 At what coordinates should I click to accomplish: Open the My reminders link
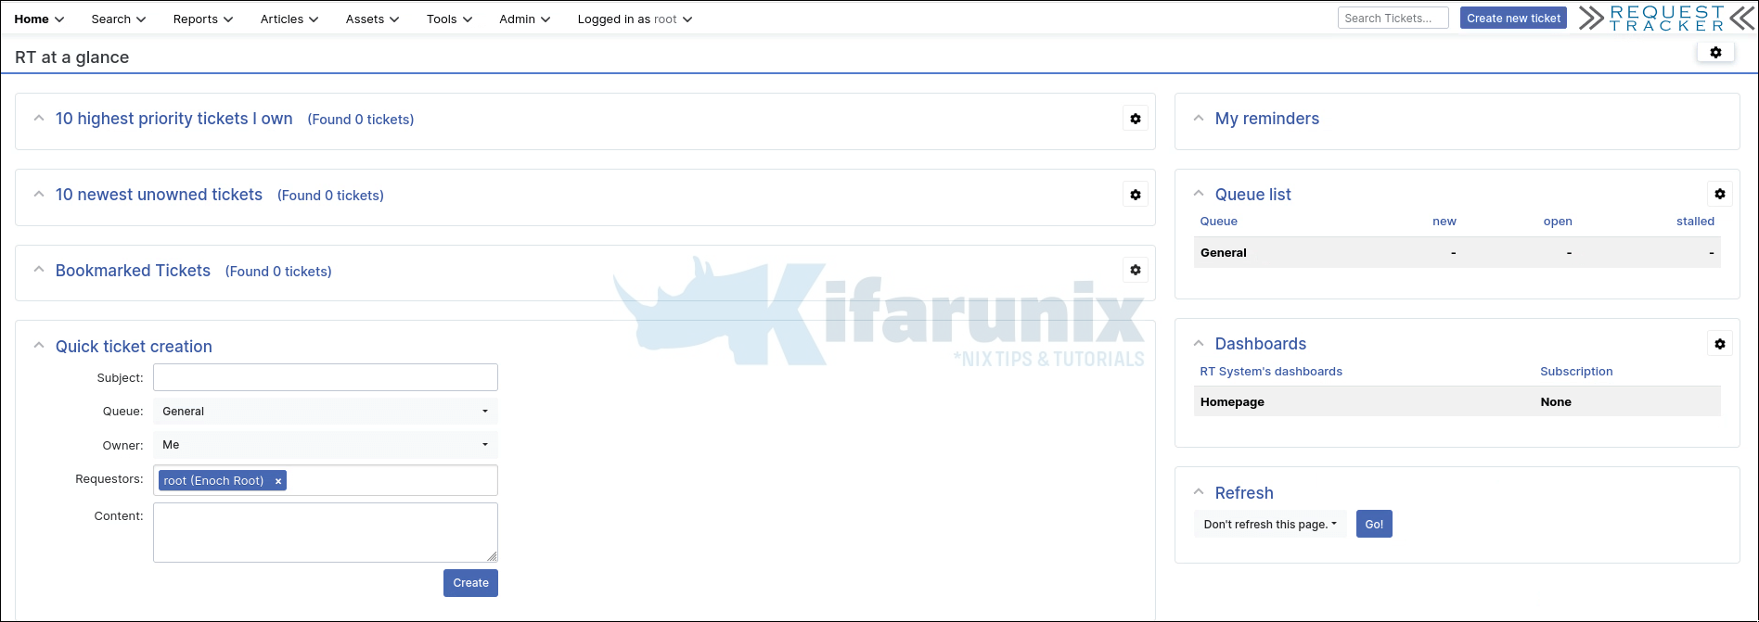point(1267,119)
